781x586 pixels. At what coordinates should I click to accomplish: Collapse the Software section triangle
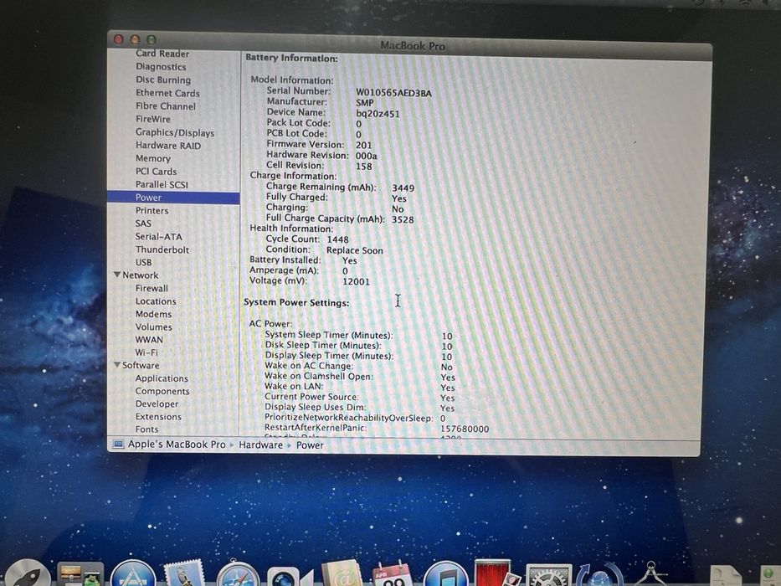[x=117, y=365]
